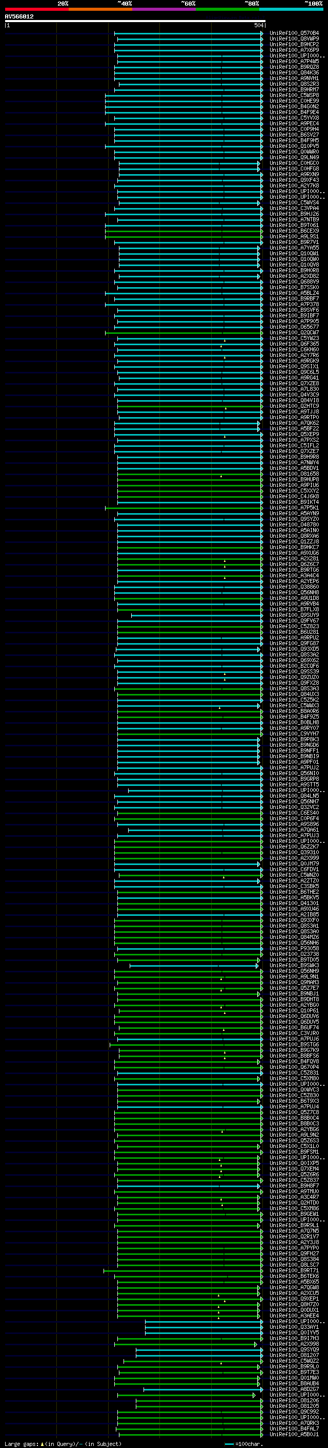Open the UniRef100_Q84K36 hit

click(x=294, y=72)
